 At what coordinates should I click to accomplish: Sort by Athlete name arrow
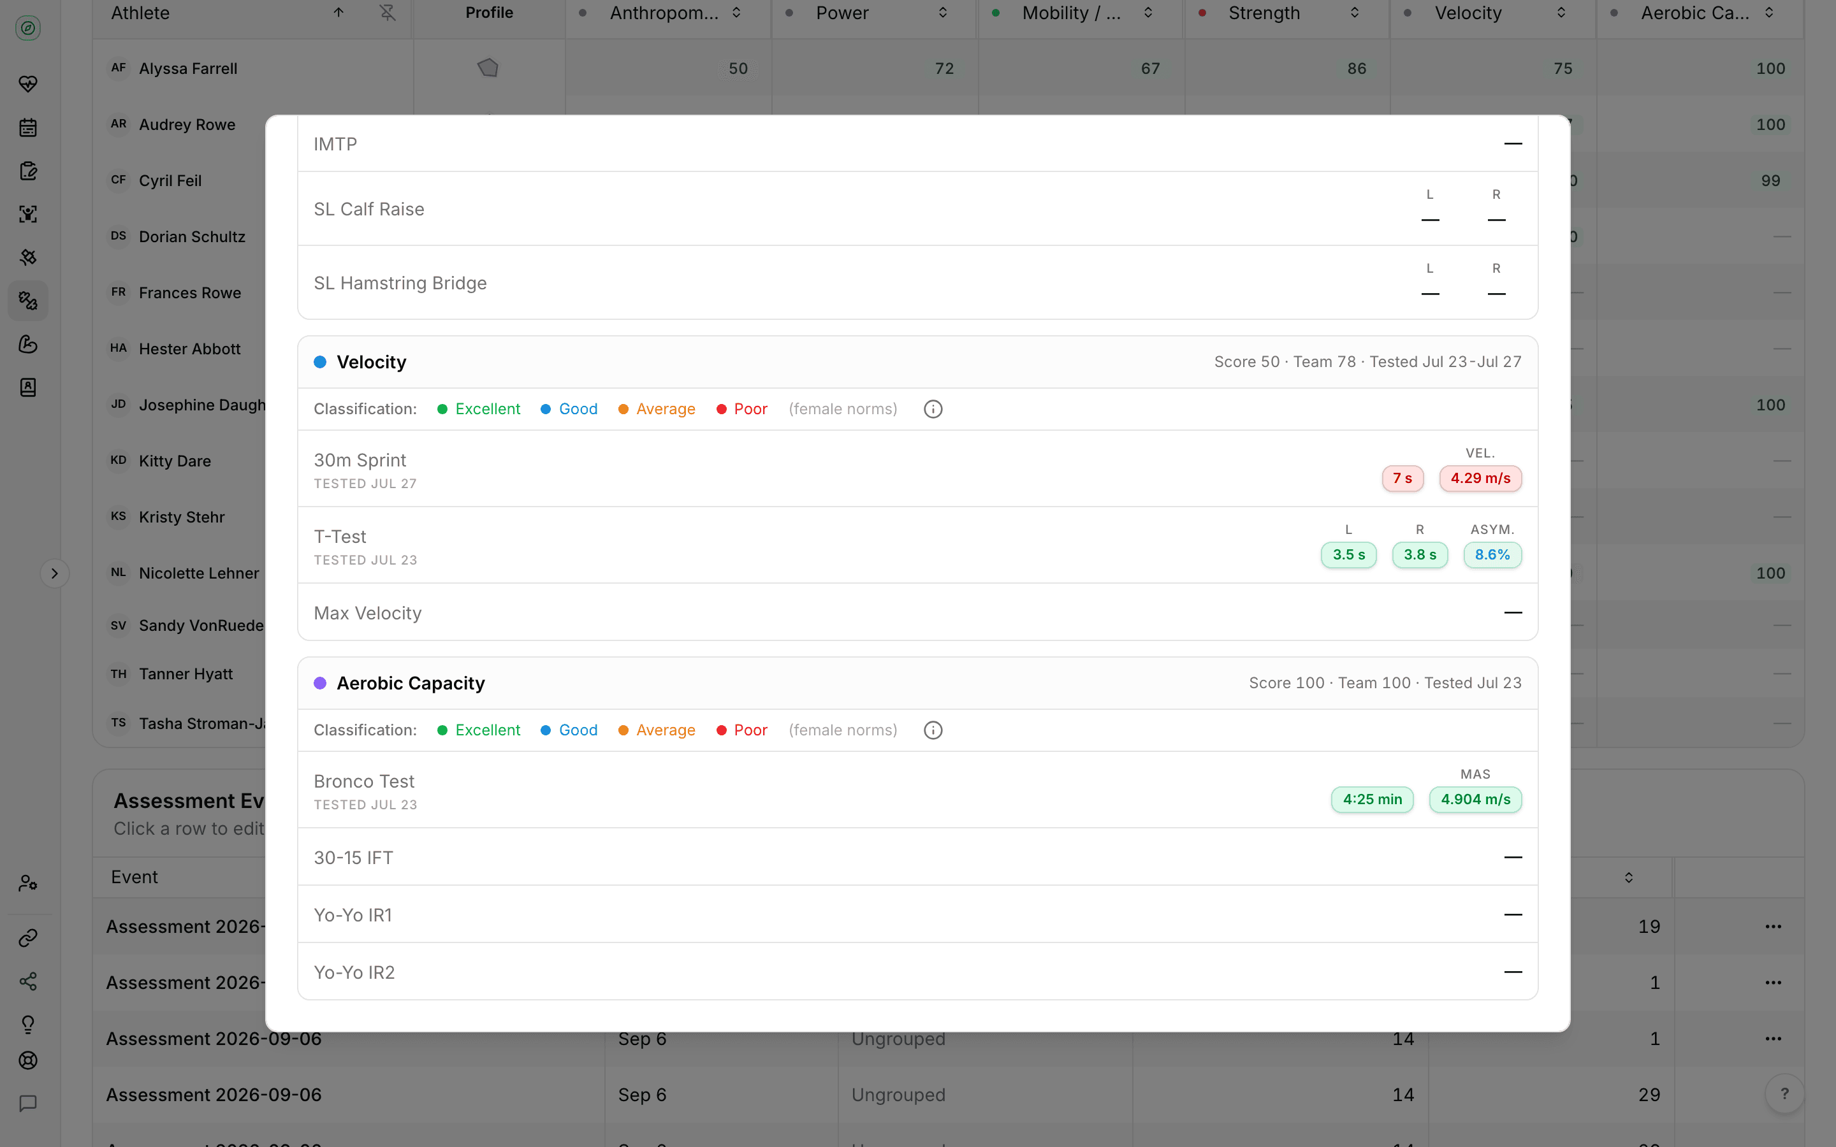[x=339, y=13]
